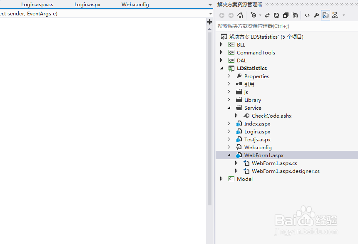
Task: Expand the Model project node
Action: [221, 179]
